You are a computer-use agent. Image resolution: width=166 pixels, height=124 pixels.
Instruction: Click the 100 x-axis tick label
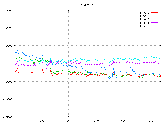tap(41, 121)
